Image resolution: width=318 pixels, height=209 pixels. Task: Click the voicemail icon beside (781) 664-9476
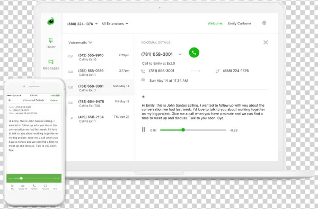click(70, 103)
